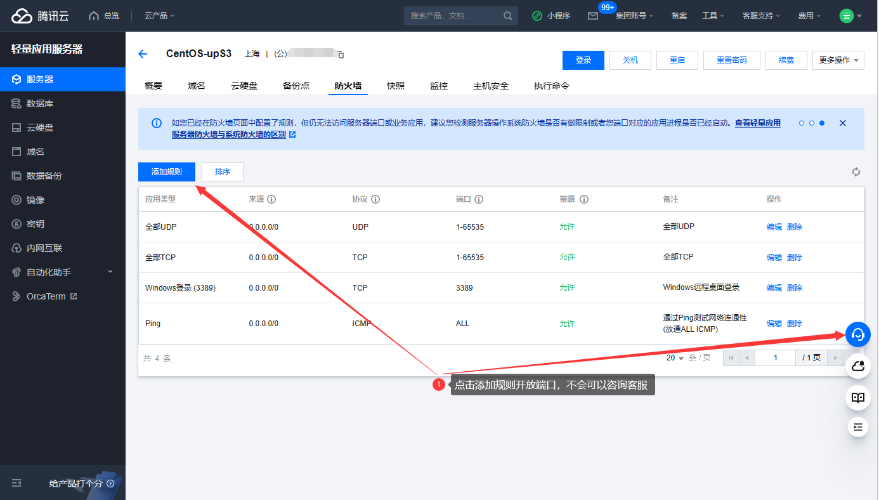Switch to the 概要 tab
The height and width of the screenshot is (500, 879).
153,86
